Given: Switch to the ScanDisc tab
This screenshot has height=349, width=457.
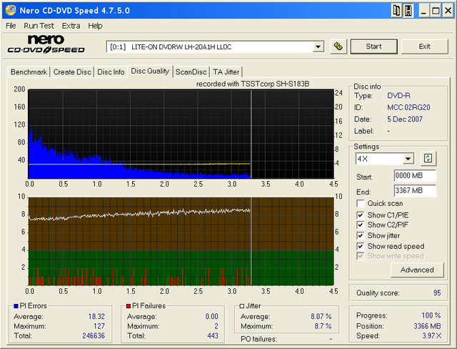Looking at the screenshot, I should coord(191,72).
